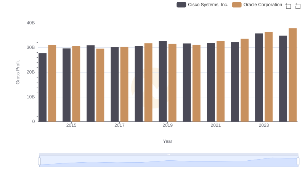Viewport: 305px width, 176px height.
Task: Select the 2021 Oracle bar
Action: (221, 81)
